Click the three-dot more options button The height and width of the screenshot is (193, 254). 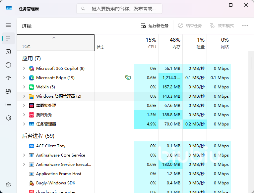245,26
